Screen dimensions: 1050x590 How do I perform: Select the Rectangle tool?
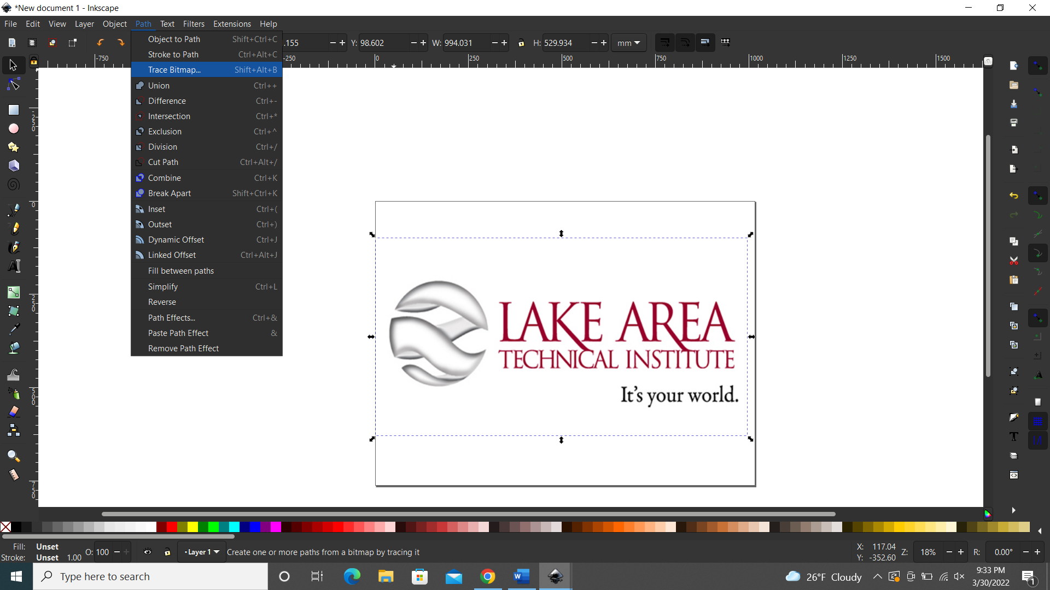13,109
